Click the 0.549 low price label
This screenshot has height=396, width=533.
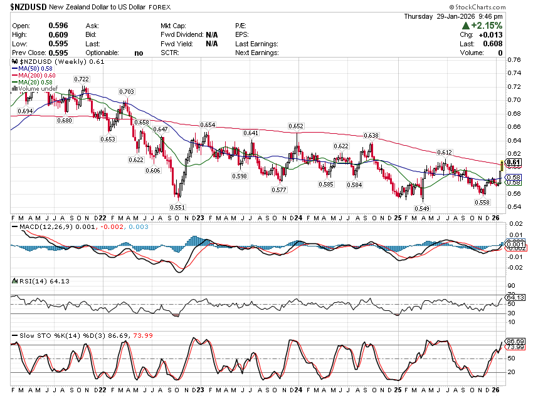pyautogui.click(x=421, y=208)
